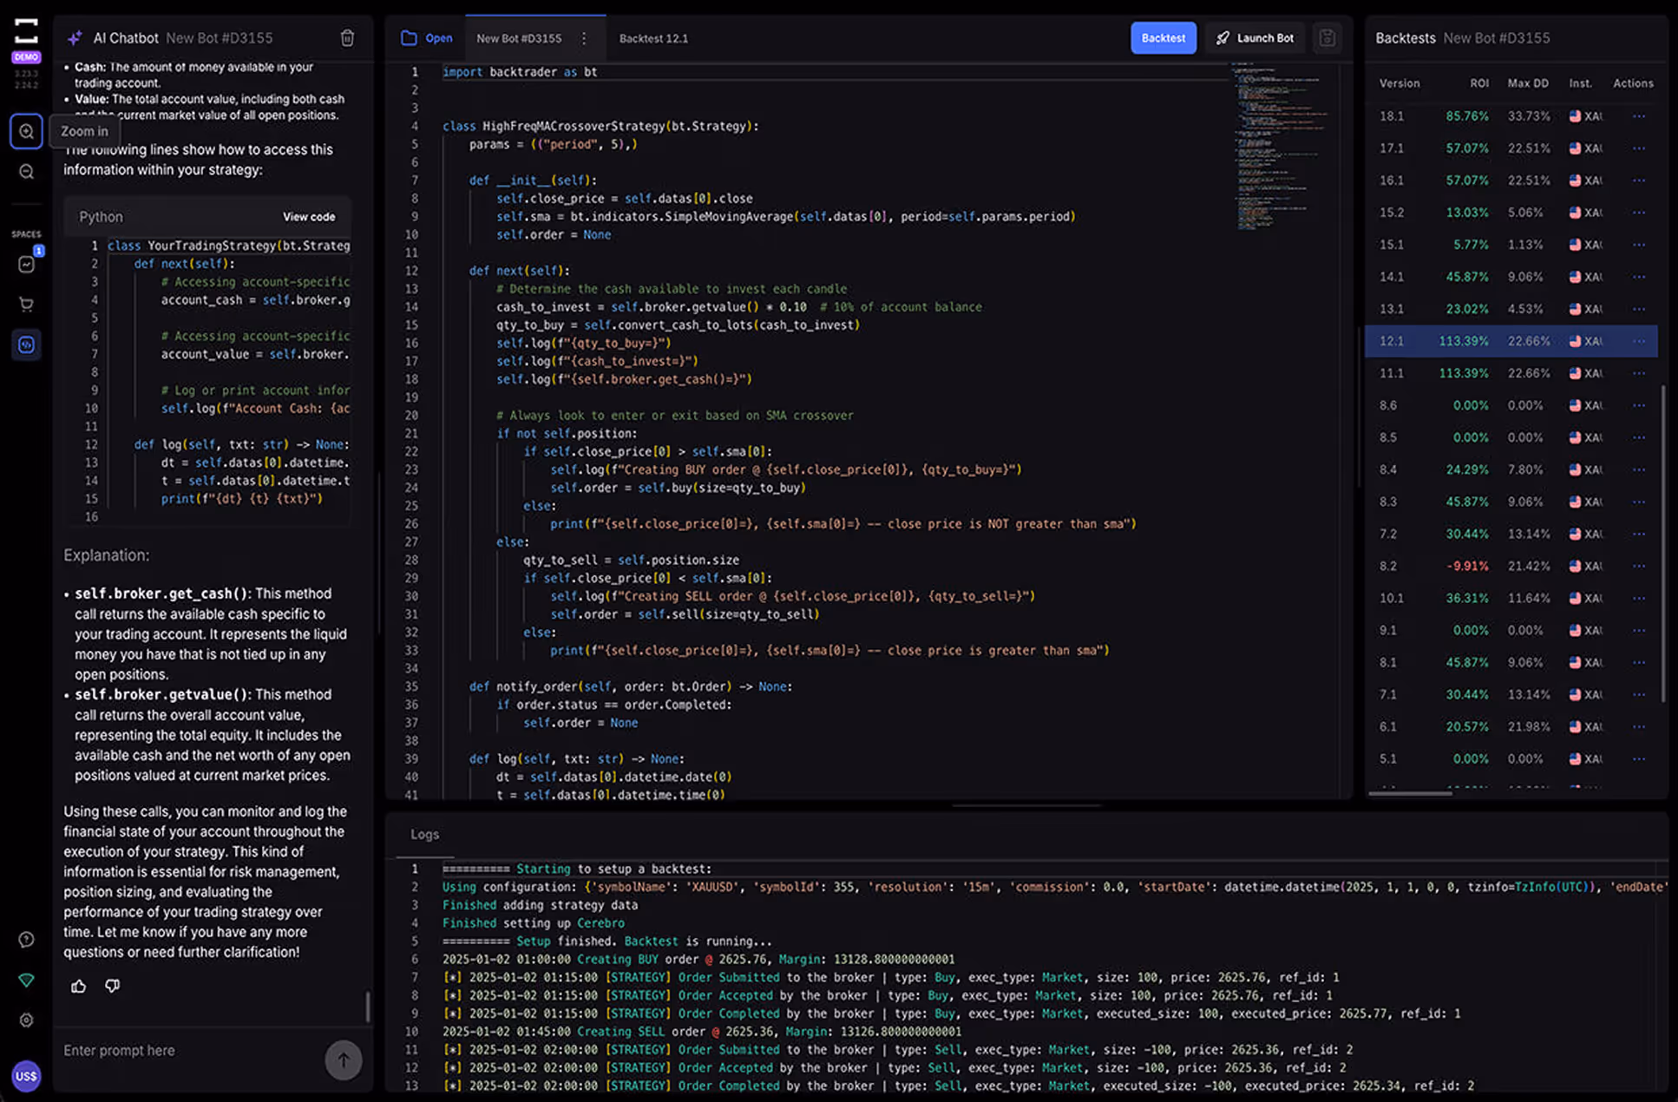Click the Backtests panel vertical scrollbar
Screen dimensions: 1678x1102
click(1662, 544)
